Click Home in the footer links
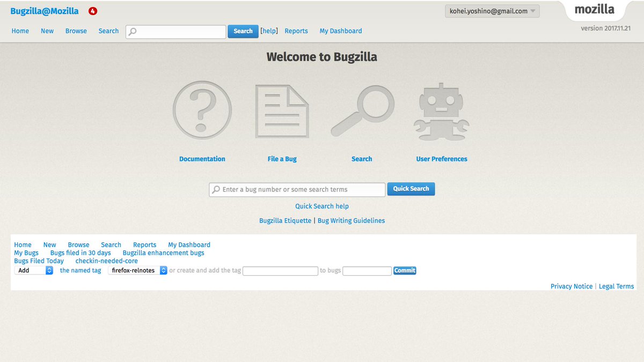The image size is (644, 362). coord(23,245)
